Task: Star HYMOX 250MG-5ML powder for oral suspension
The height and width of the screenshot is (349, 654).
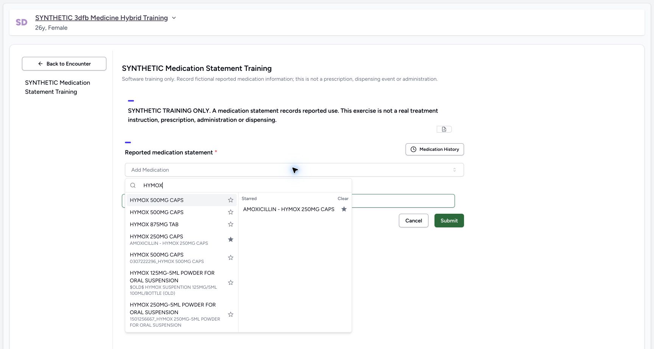Action: pyautogui.click(x=230, y=315)
